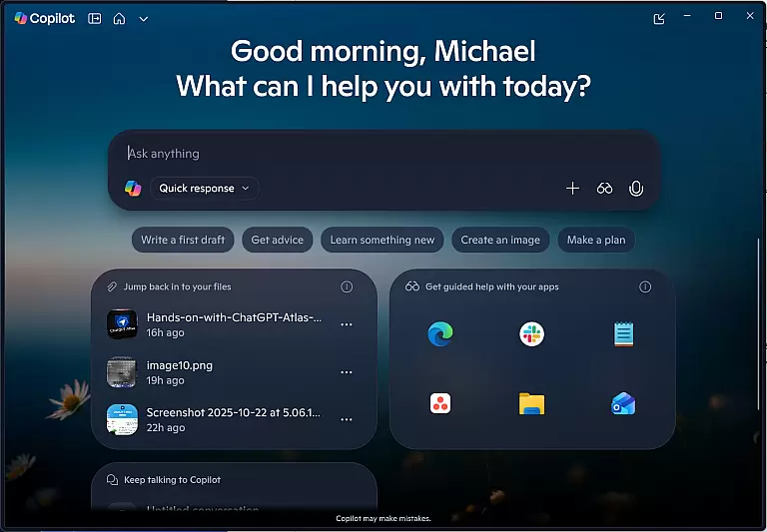Open the Quick response mode dropdown

[x=204, y=188]
